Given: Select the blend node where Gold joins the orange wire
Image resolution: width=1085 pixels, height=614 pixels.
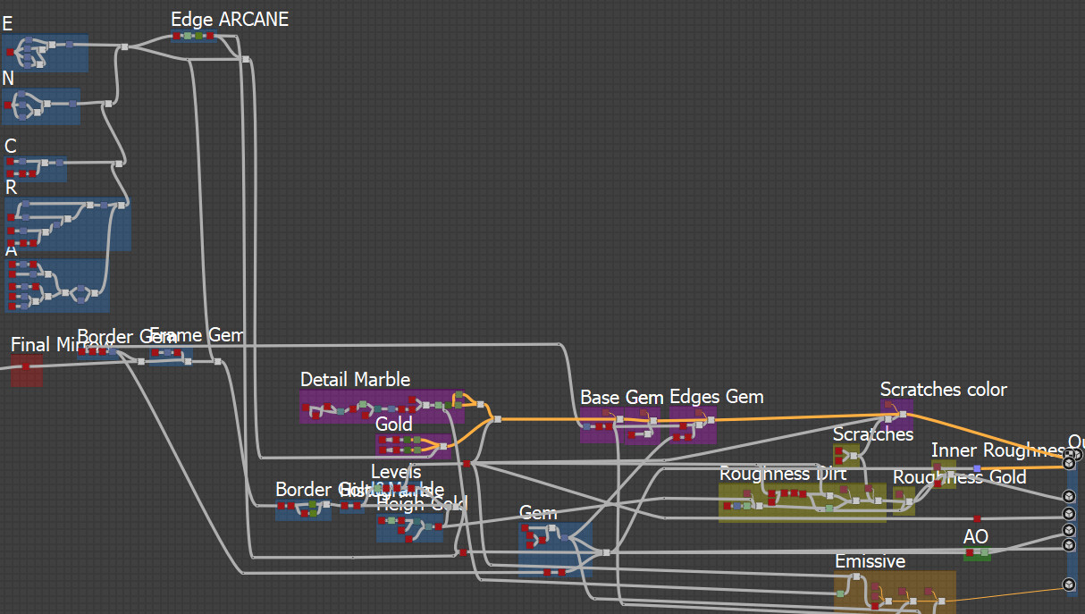Looking at the screenshot, I should 443,447.
